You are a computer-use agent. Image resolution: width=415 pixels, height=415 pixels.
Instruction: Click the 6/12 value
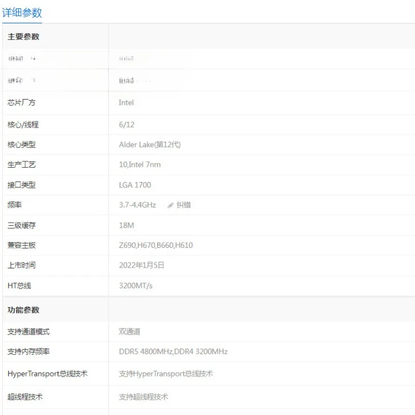[127, 125]
